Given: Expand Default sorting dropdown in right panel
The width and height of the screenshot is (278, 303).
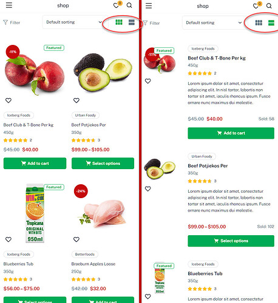Looking at the screenshot, I should (214, 22).
